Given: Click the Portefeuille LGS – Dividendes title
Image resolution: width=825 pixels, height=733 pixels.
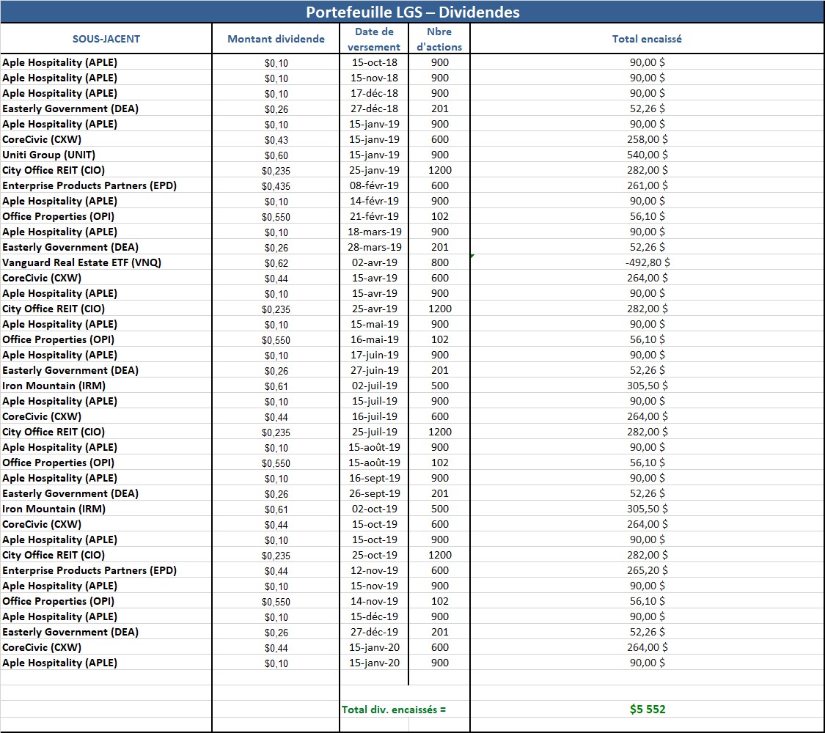Looking at the screenshot, I should click(x=412, y=12).
